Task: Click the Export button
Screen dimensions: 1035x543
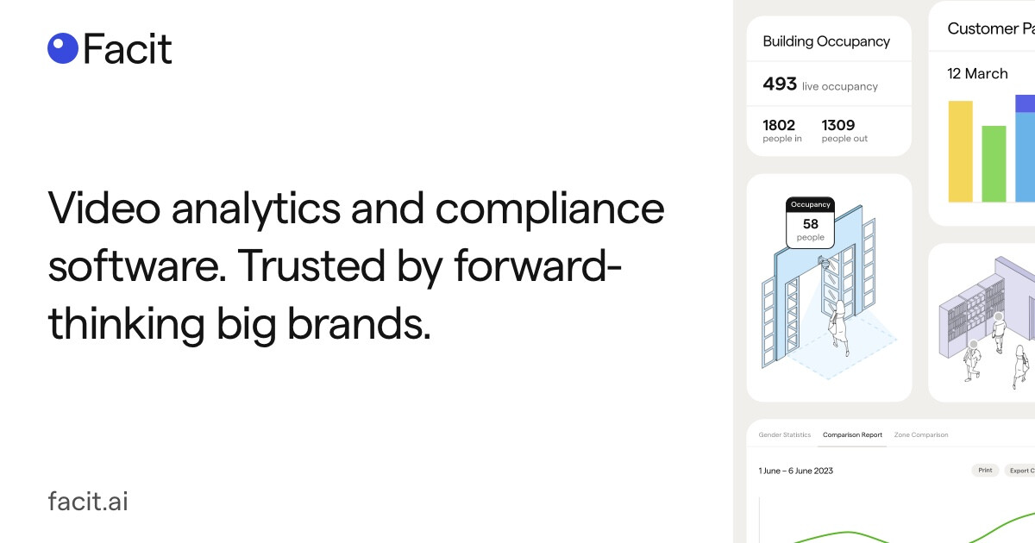Action: pyautogui.click(x=1020, y=471)
